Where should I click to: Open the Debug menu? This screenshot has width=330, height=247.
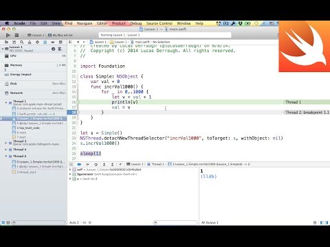pyautogui.click(x=136, y=23)
